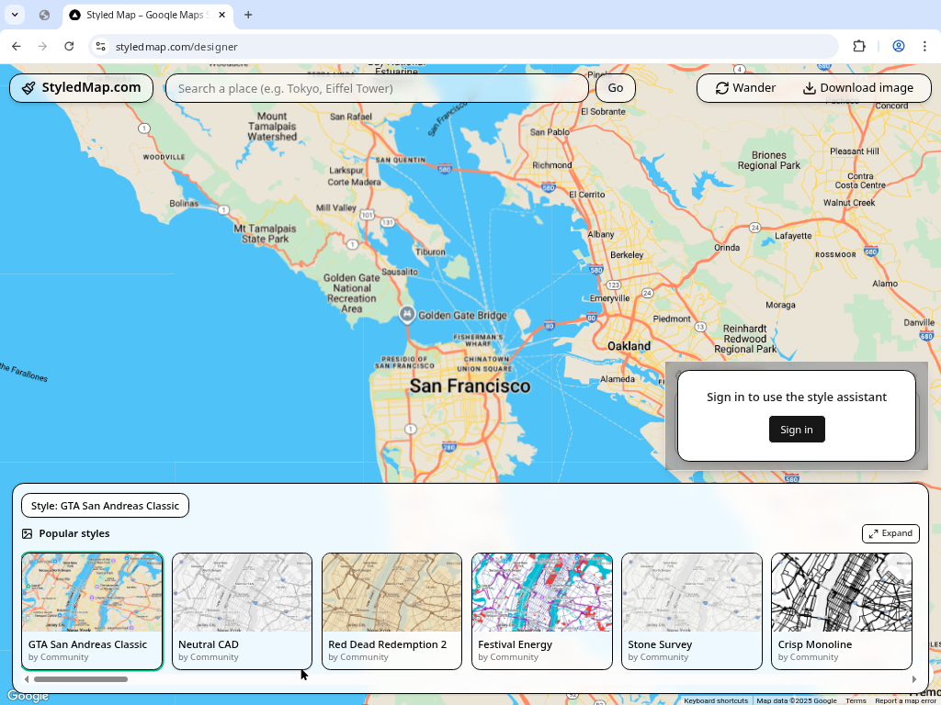Screen dimensions: 941x705
Task: Click the Download image button
Action: 858,88
